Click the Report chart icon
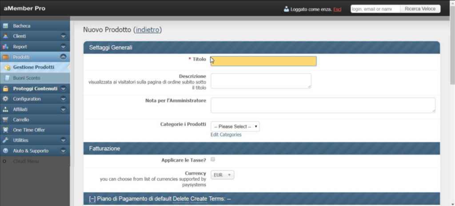Image resolution: width=455 pixels, height=206 pixels. (x=5, y=47)
